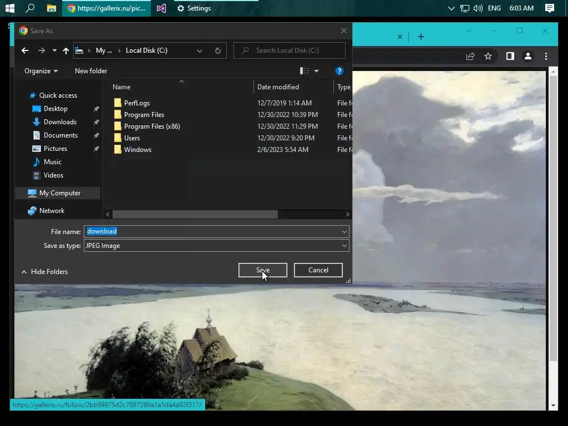Expand the File name history dropdown
This screenshot has width=568, height=426.
tap(344, 231)
